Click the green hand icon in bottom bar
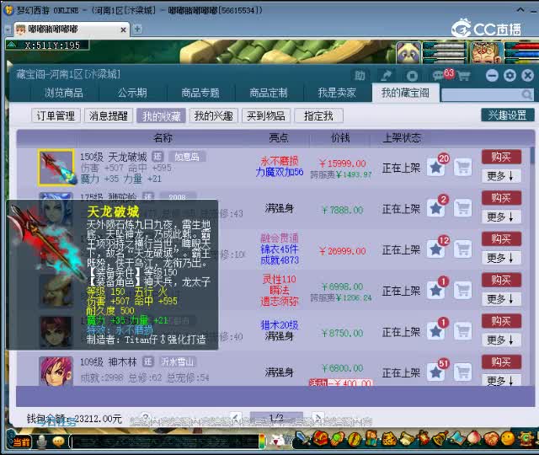539x455 pixels. [338, 439]
